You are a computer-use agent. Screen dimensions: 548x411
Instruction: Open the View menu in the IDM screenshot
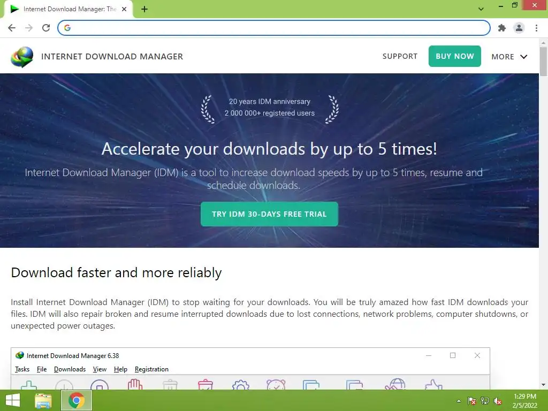(x=100, y=369)
